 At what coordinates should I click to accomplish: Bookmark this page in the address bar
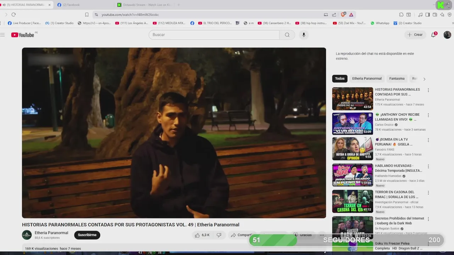click(x=87, y=15)
